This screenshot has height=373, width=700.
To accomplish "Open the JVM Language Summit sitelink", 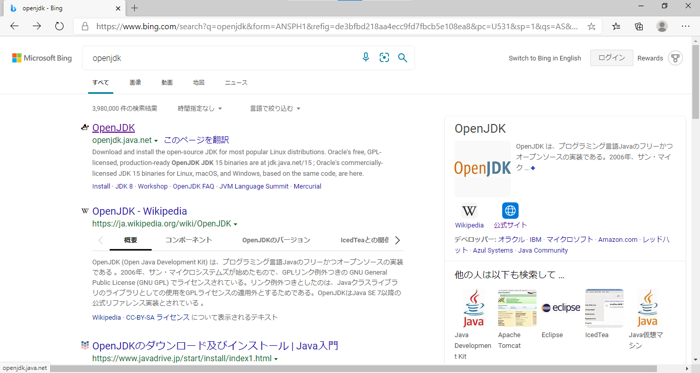I will (254, 186).
